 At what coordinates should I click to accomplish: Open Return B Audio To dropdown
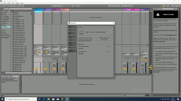tap(135, 55)
